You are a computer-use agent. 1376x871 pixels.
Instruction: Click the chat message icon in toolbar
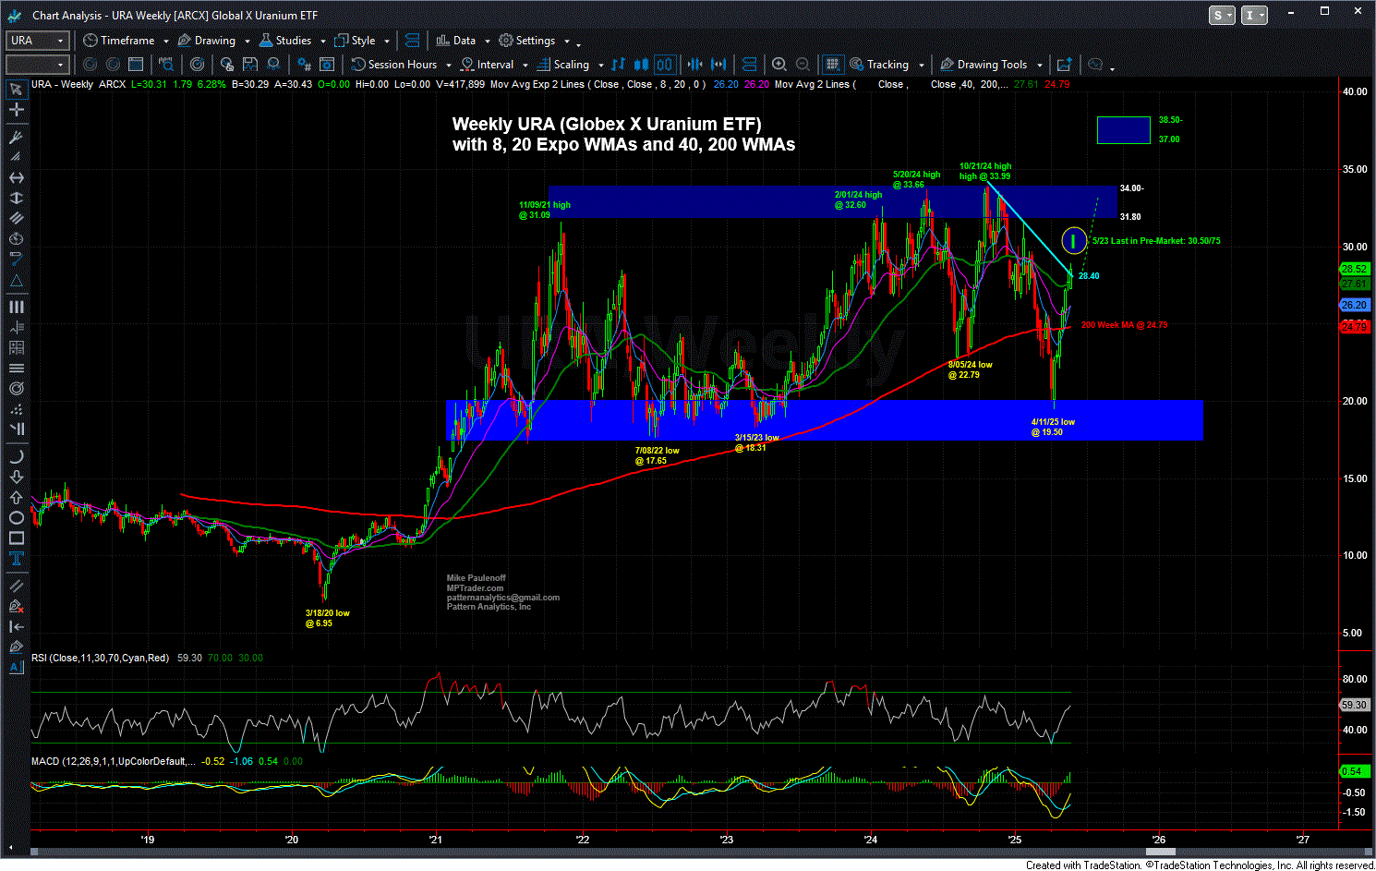tap(1095, 65)
